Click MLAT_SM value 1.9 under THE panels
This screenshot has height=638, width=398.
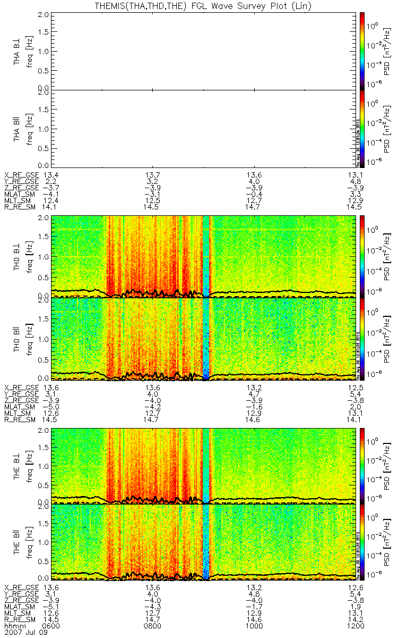coord(357,607)
